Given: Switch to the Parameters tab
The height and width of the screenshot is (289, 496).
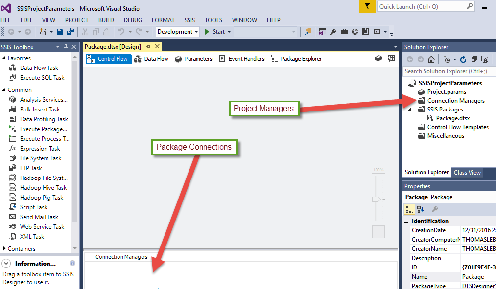Looking at the screenshot, I should (193, 59).
